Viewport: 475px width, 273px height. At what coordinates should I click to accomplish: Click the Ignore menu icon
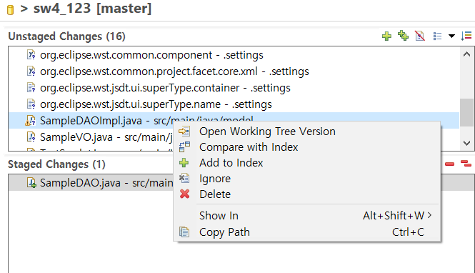pyautogui.click(x=184, y=178)
